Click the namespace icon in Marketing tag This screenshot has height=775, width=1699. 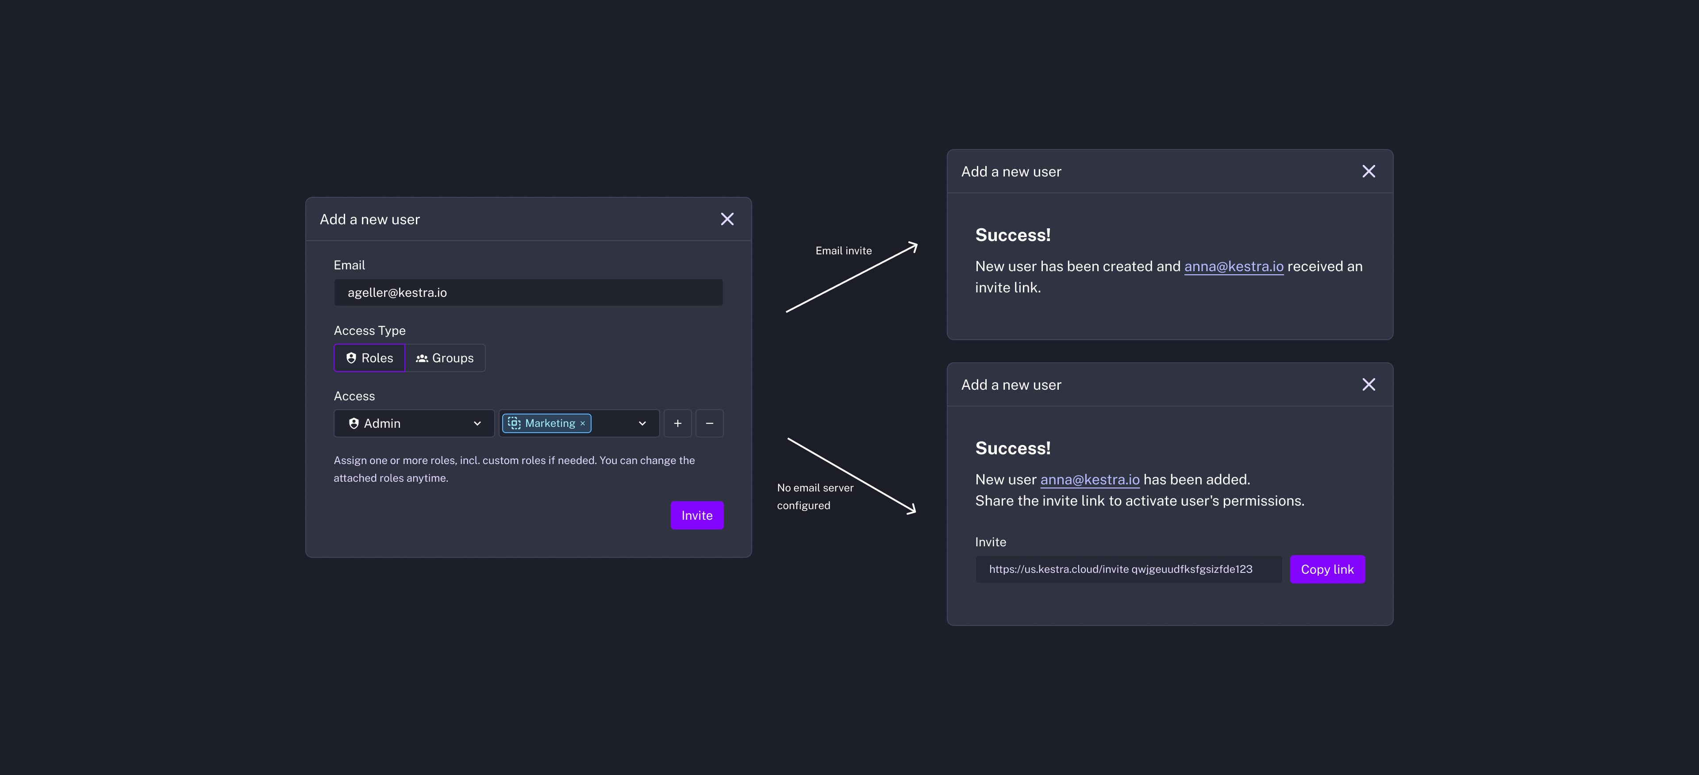[x=515, y=423]
